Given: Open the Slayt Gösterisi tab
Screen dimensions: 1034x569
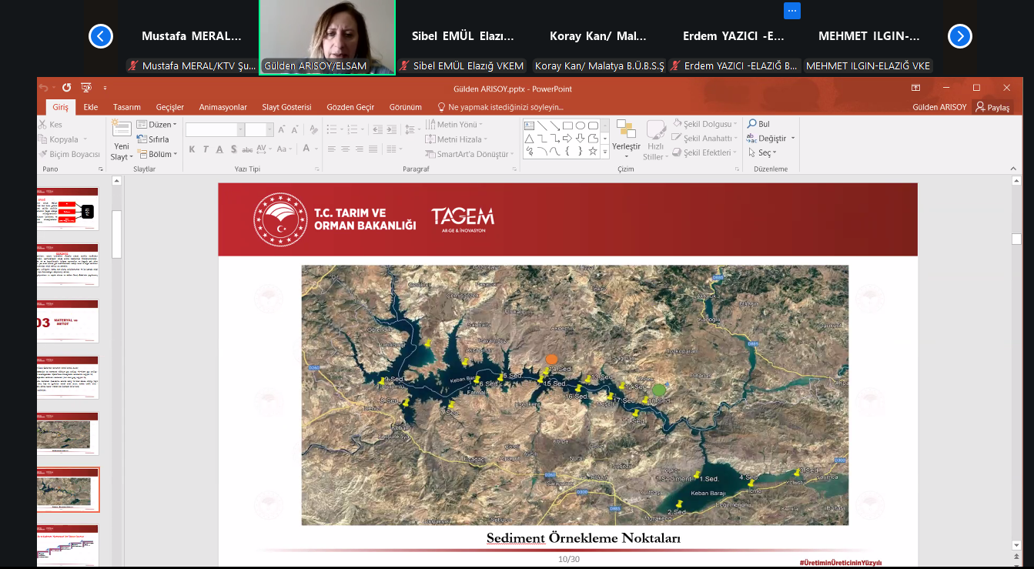Looking at the screenshot, I should 286,107.
